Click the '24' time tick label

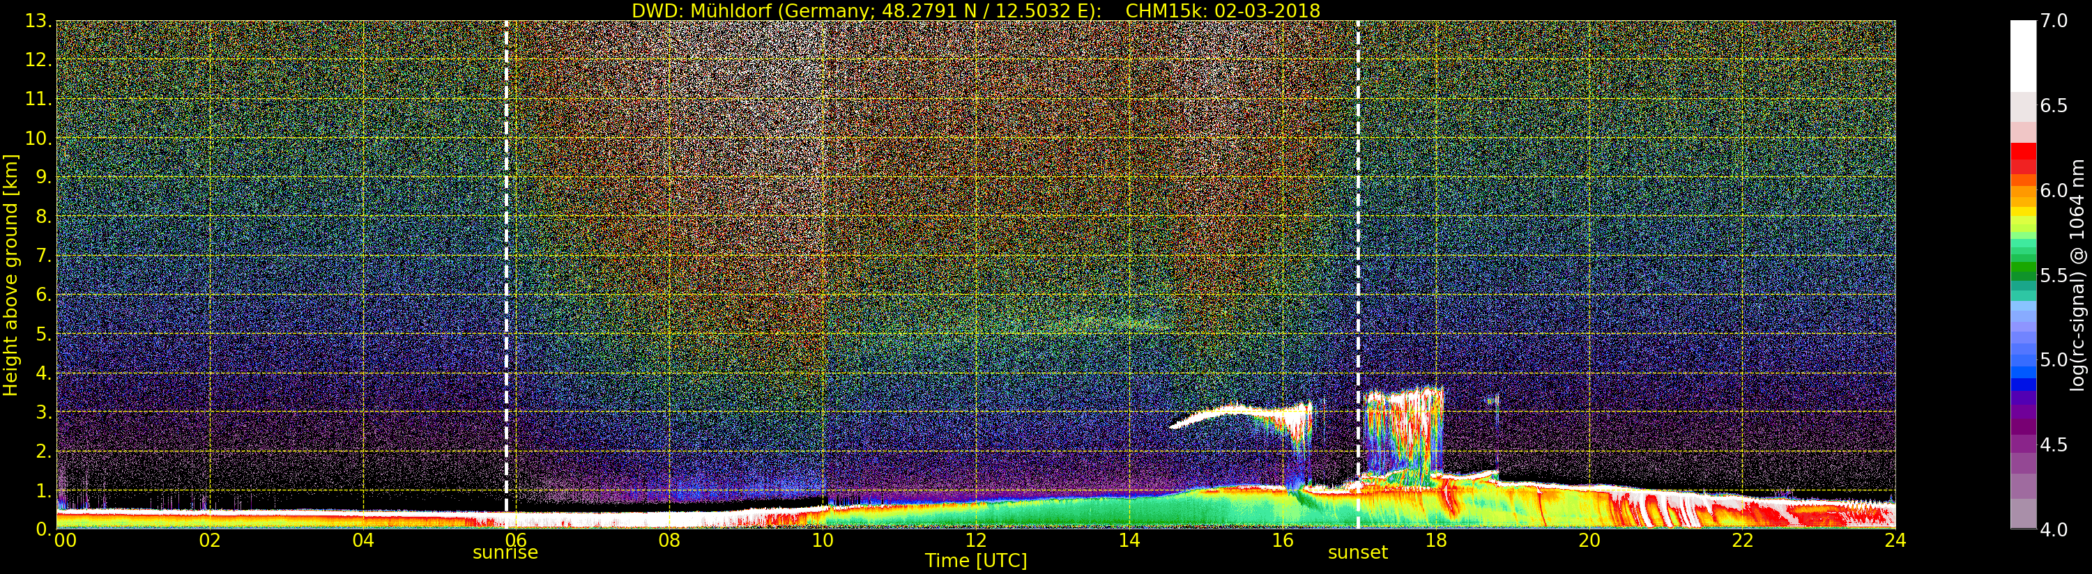(x=1895, y=540)
